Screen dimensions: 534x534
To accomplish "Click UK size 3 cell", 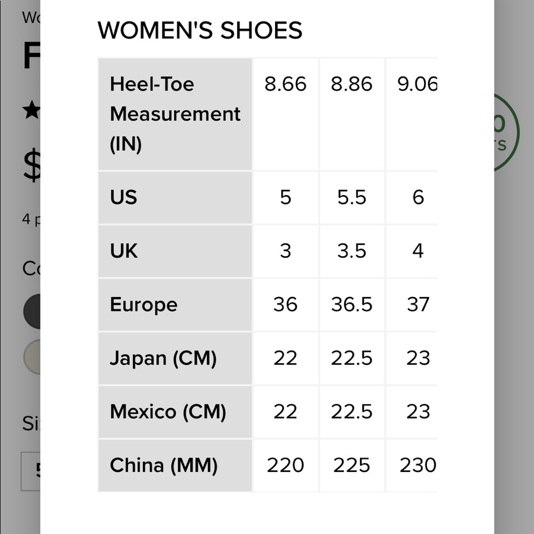I will pyautogui.click(x=285, y=251).
